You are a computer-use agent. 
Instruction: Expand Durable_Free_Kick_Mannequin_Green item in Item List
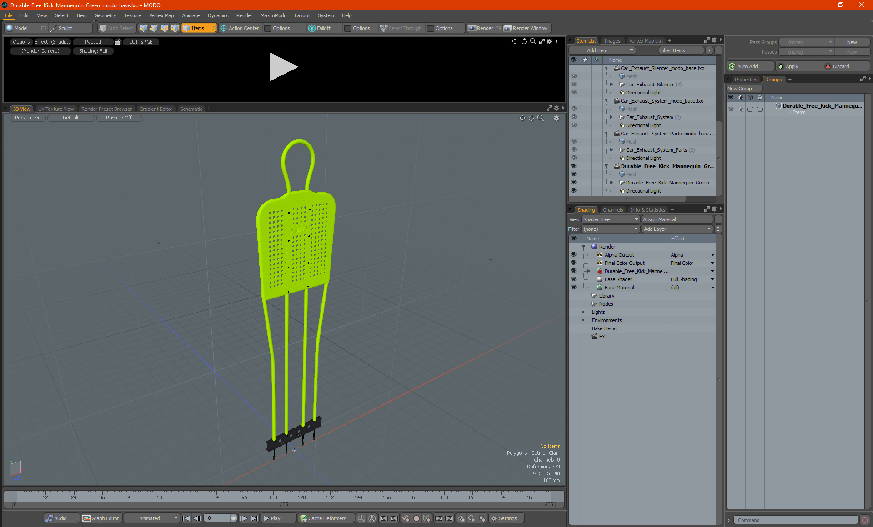(612, 183)
